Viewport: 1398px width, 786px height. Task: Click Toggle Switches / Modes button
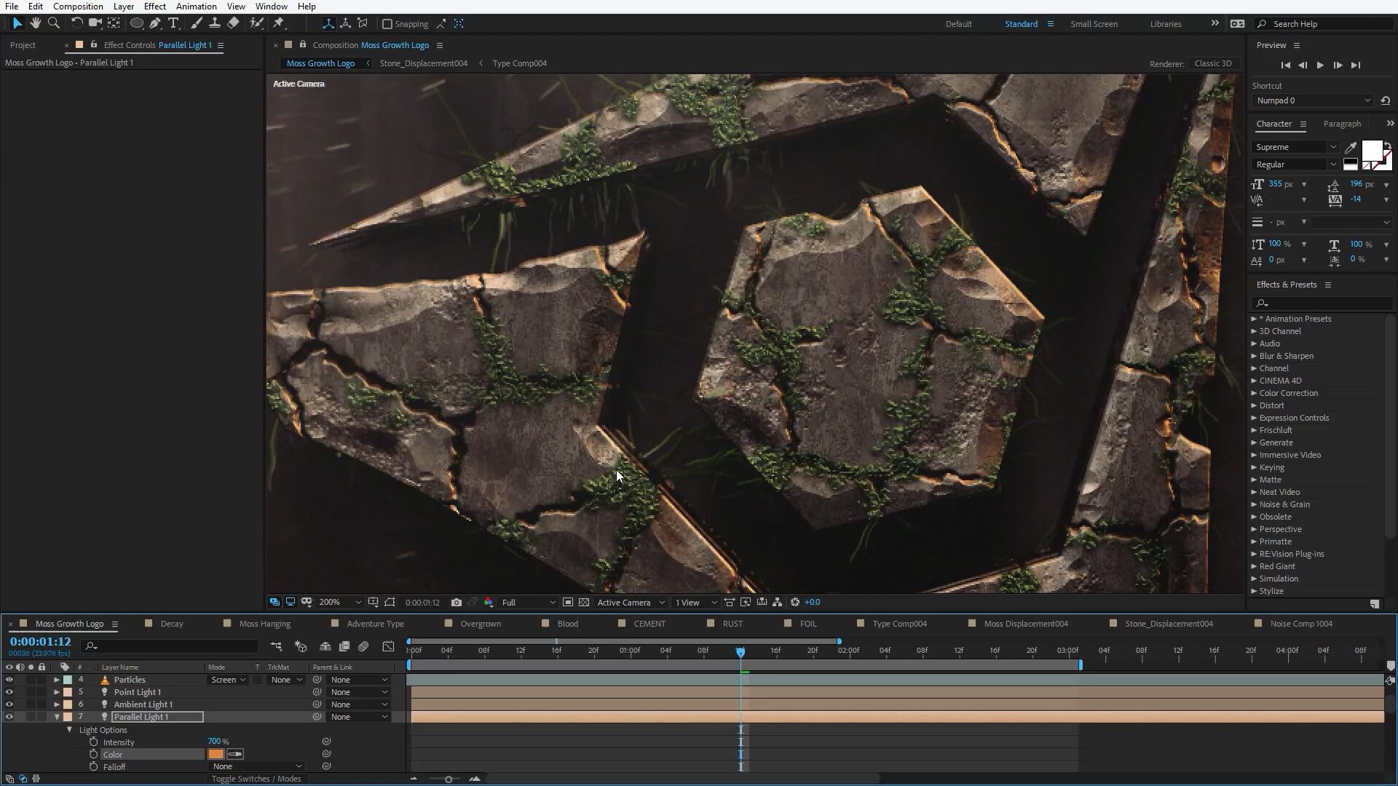pyautogui.click(x=256, y=779)
